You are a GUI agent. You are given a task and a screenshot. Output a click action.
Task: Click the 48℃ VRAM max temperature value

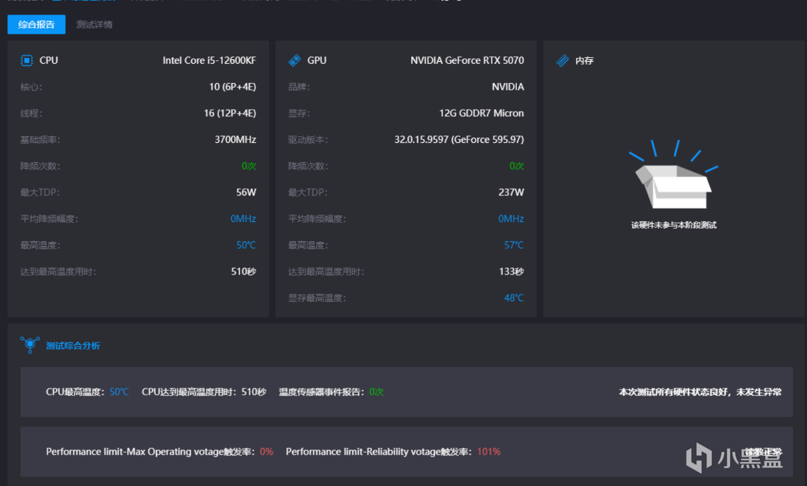click(x=514, y=298)
